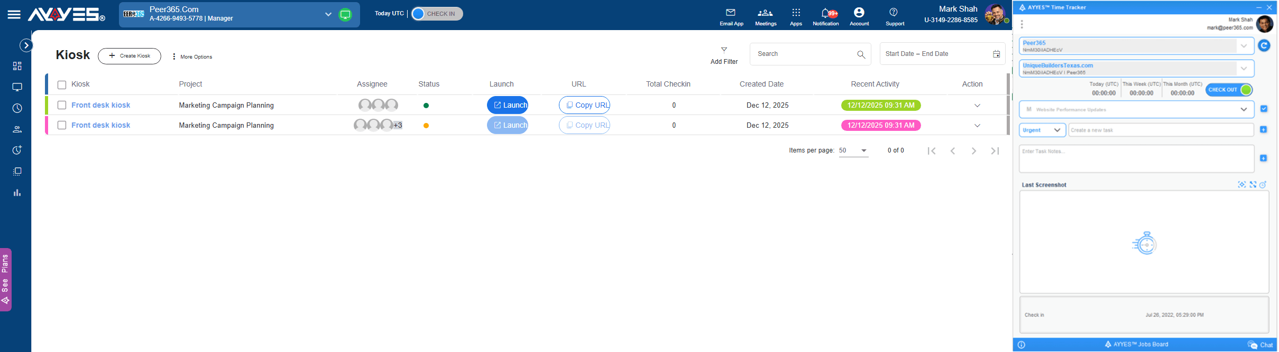The image size is (1279, 352).
Task: Expand Peer365.Com company selector dropdown
Action: click(x=328, y=14)
